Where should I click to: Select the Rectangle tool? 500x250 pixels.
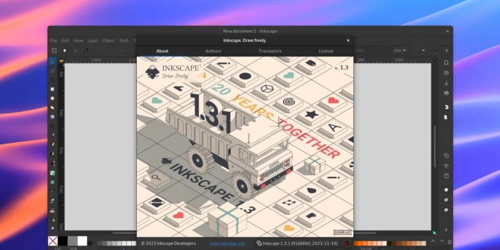pyautogui.click(x=52, y=89)
